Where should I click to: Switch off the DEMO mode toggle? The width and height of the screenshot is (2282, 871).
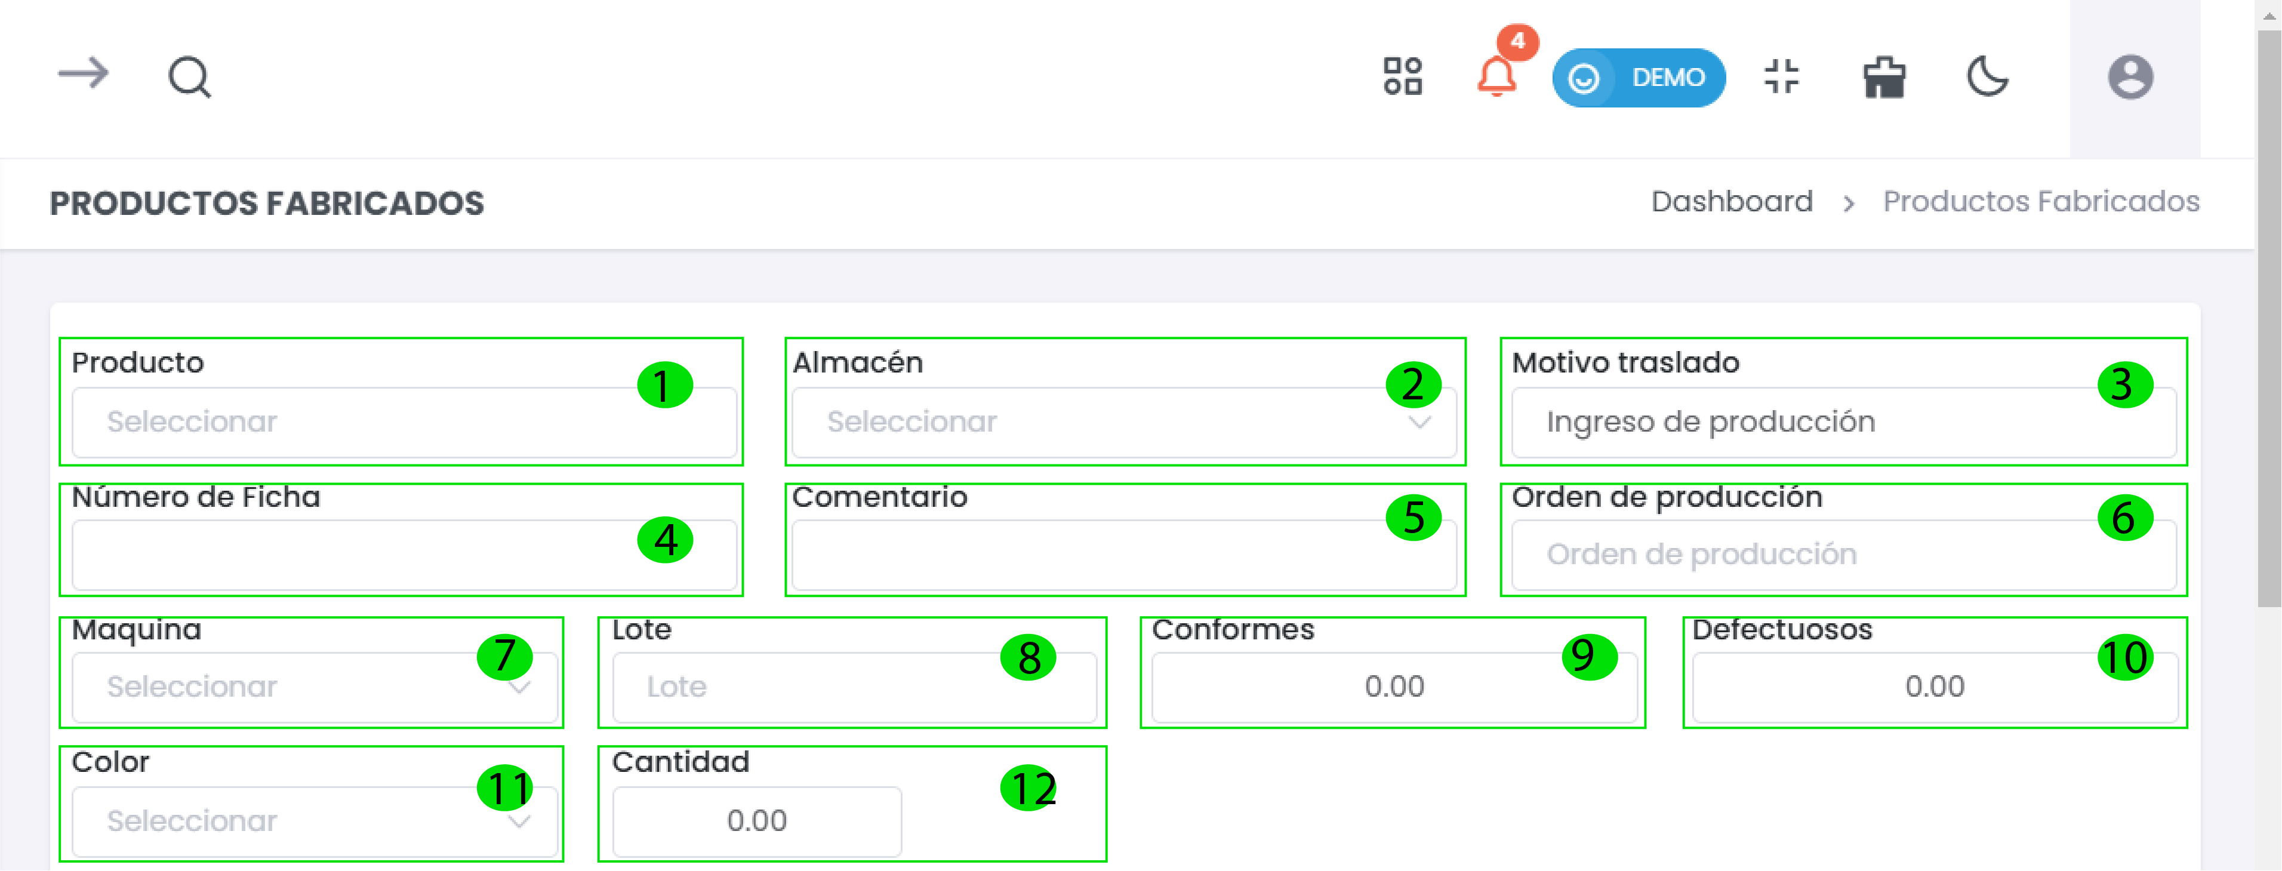pos(1638,77)
